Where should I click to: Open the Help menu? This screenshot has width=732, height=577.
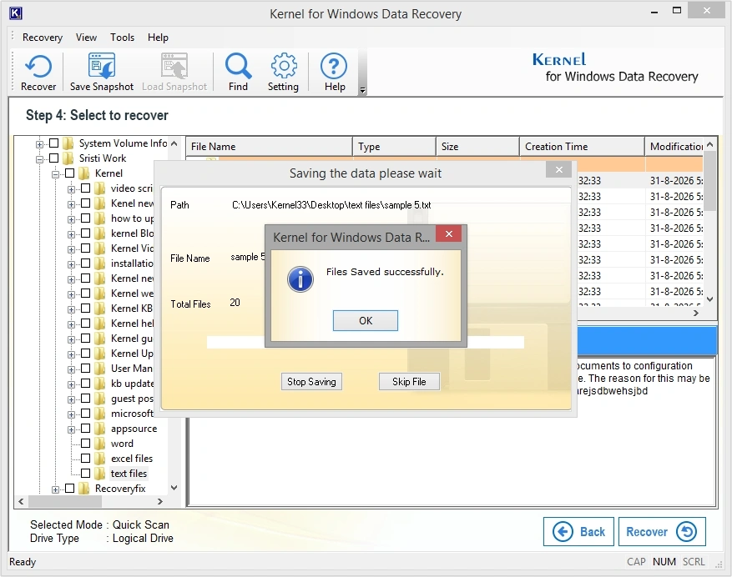158,38
